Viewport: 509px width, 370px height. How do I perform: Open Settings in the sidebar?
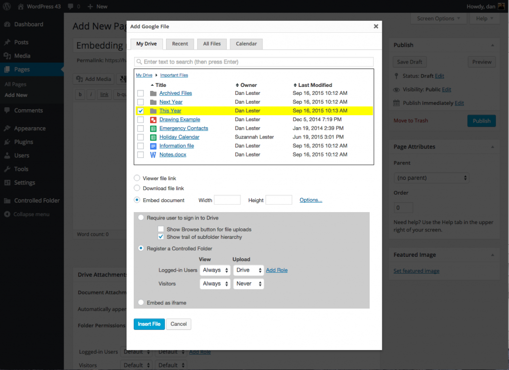(24, 183)
